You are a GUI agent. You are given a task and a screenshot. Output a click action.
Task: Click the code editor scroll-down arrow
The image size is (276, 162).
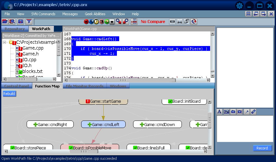pos(212,76)
